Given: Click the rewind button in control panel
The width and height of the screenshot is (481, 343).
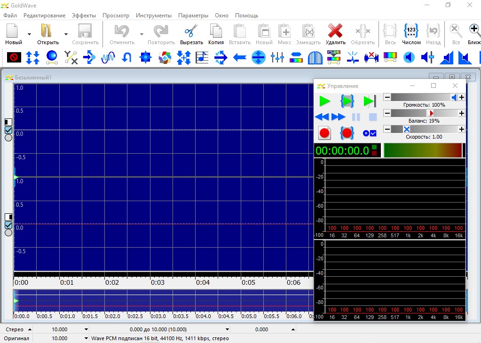Looking at the screenshot, I should (322, 117).
